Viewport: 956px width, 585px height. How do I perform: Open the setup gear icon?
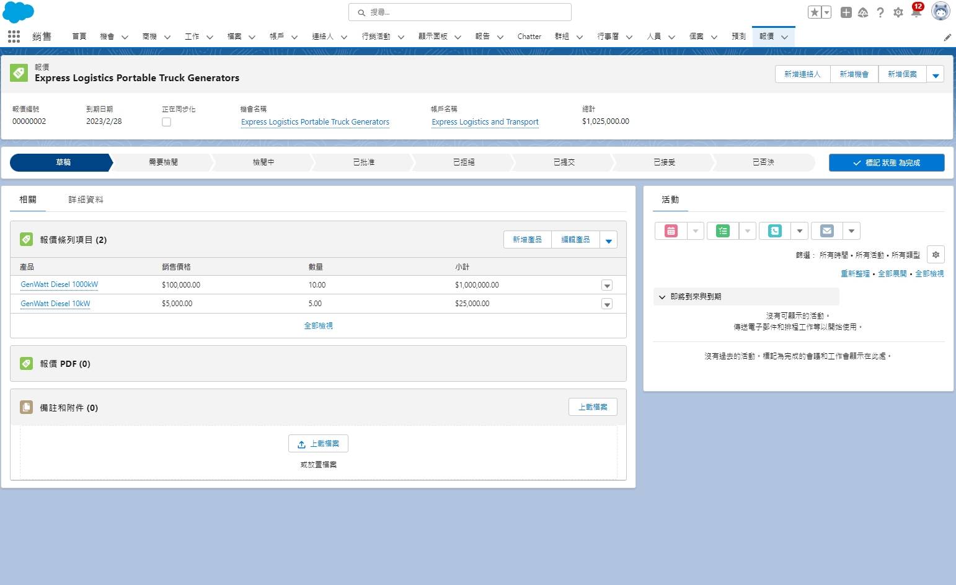898,12
